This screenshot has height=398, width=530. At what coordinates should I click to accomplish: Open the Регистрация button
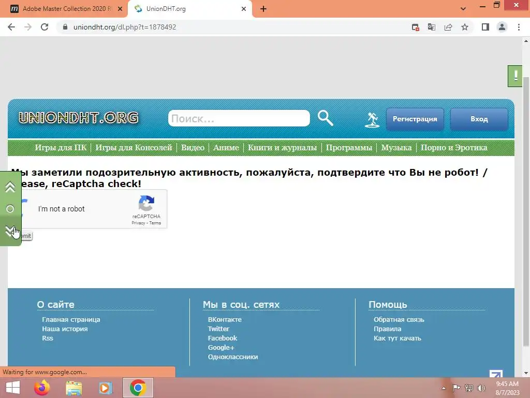[x=415, y=119]
